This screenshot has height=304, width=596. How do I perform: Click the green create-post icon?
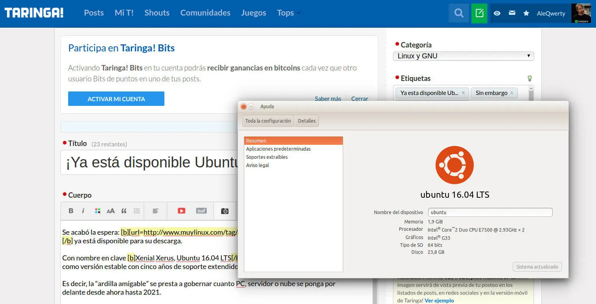480,13
